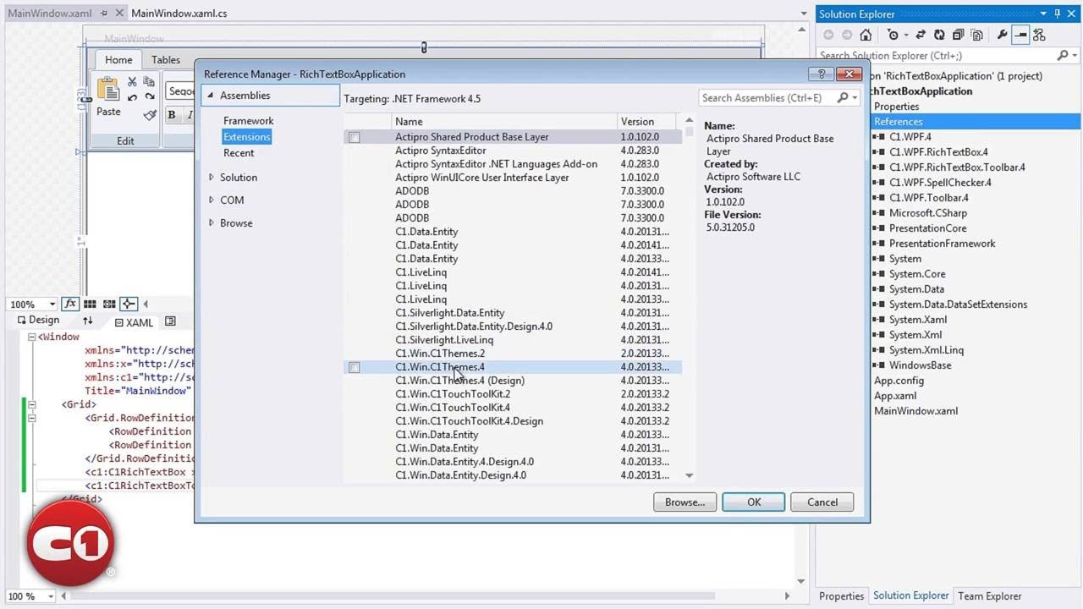This screenshot has height=609, width=1083.
Task: Click the Design view tab
Action: pyautogui.click(x=37, y=321)
